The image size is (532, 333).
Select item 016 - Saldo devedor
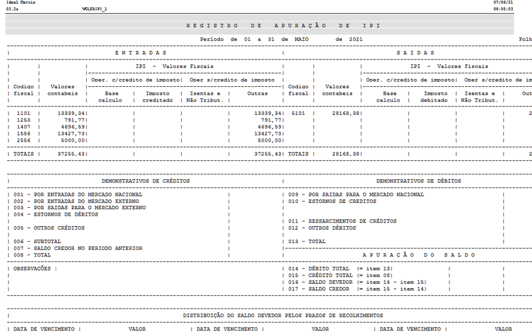click(358, 282)
